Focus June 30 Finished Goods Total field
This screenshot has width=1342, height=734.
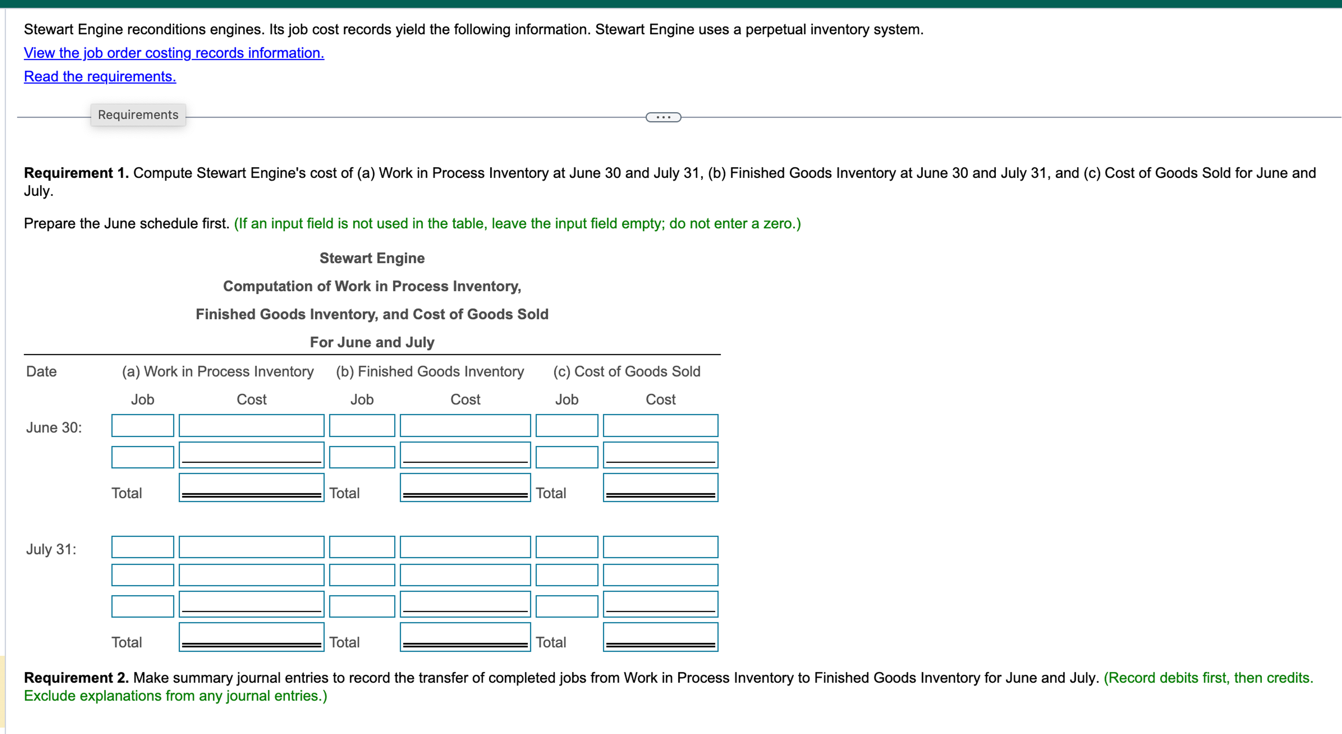[x=465, y=487]
